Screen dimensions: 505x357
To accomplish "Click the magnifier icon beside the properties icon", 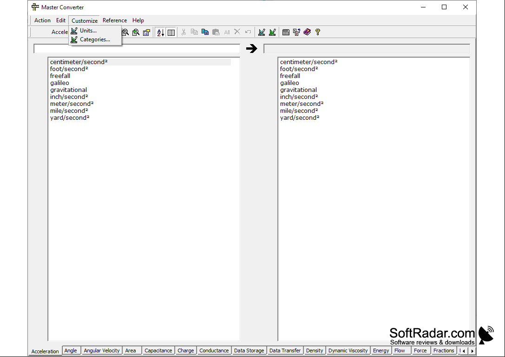I will click(136, 32).
